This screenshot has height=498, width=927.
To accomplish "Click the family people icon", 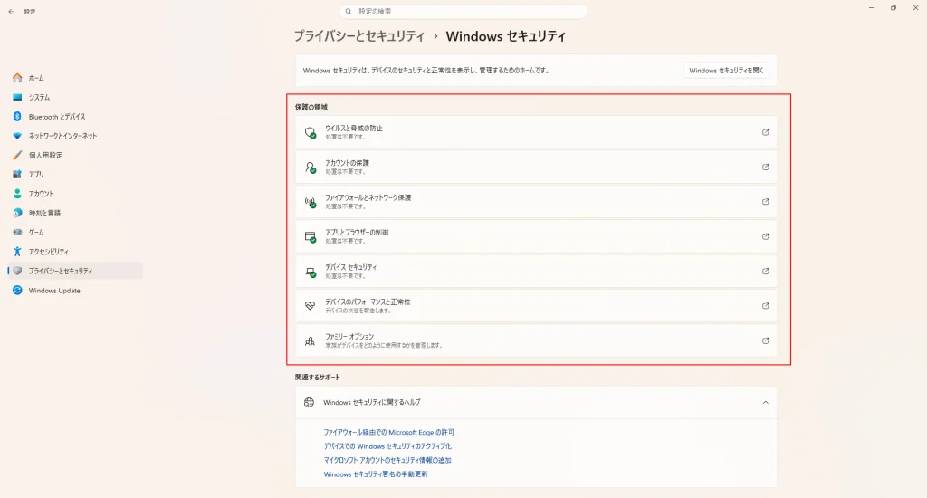I will coord(310,341).
